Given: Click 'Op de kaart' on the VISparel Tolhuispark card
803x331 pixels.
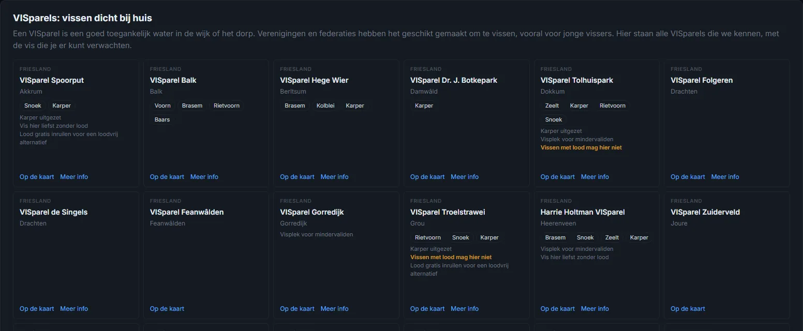Looking at the screenshot, I should [558, 177].
